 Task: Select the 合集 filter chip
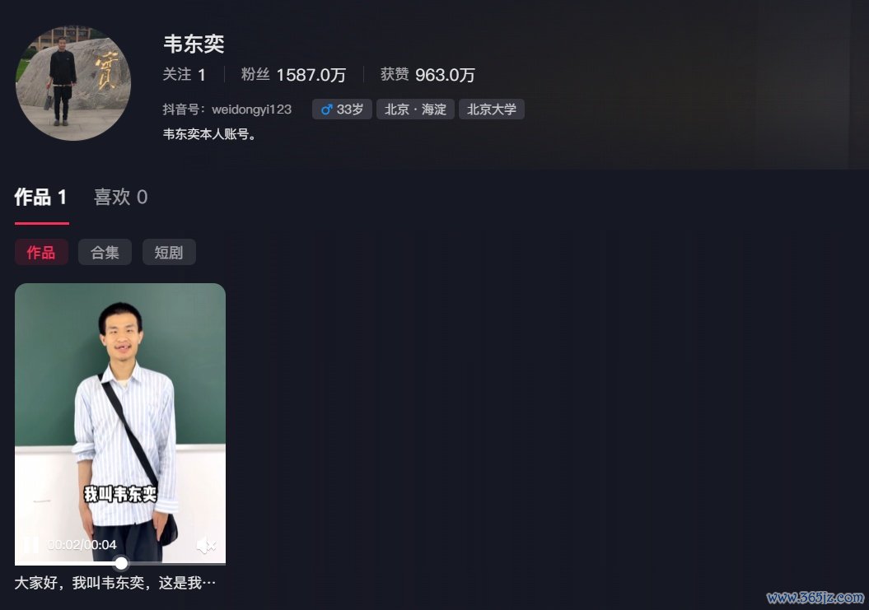coord(105,253)
